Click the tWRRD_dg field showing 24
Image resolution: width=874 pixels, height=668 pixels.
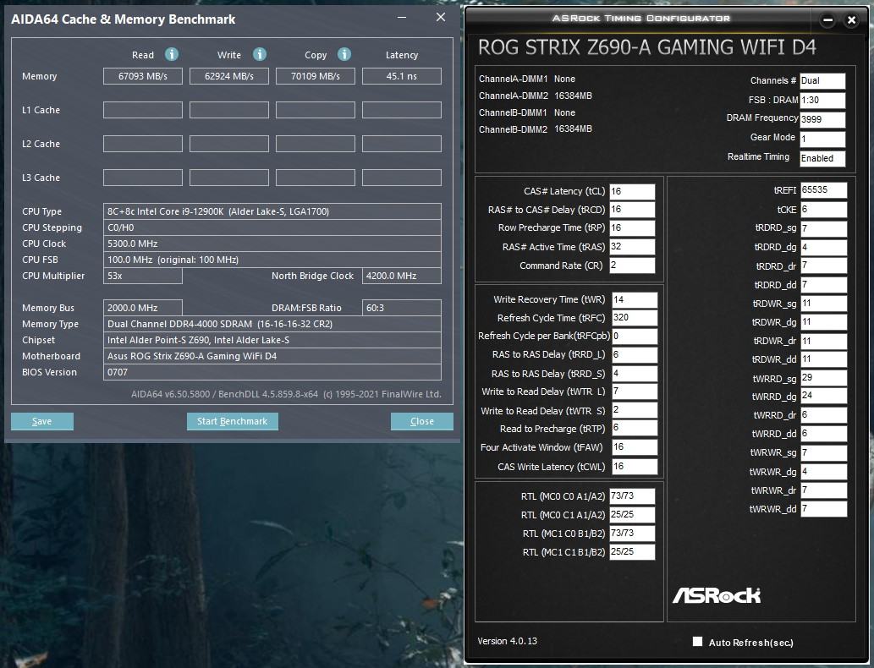point(824,396)
